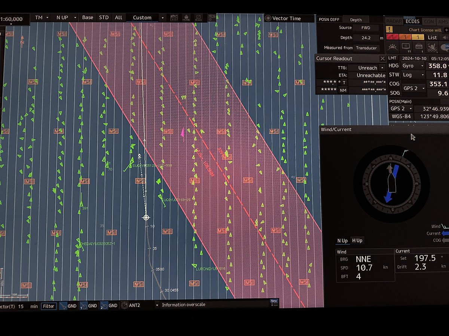The width and height of the screenshot is (449, 336).
Task: Click the vector mode icon before first GND
Action: [63, 306]
